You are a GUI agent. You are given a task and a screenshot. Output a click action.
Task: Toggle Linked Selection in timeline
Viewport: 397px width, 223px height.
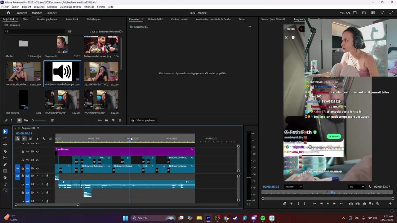point(31,139)
